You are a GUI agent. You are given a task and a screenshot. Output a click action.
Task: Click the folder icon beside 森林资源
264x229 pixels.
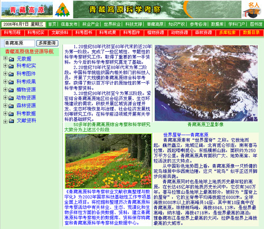pos(11,106)
